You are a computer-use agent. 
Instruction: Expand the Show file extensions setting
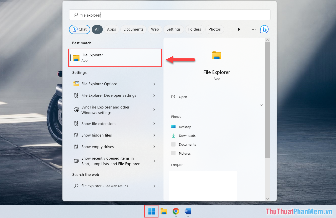[154, 124]
